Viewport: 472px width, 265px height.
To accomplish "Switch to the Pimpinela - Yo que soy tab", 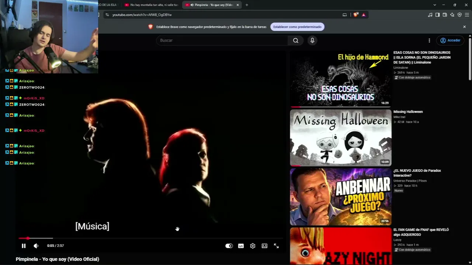I will pyautogui.click(x=211, y=5).
